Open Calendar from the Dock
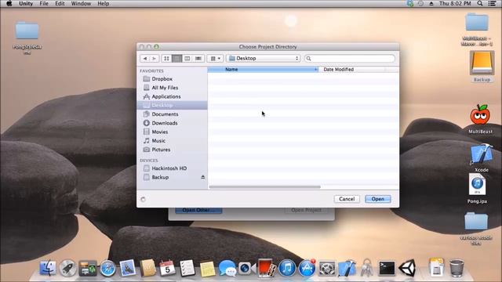Viewport: 502px width, 282px height. [167, 268]
